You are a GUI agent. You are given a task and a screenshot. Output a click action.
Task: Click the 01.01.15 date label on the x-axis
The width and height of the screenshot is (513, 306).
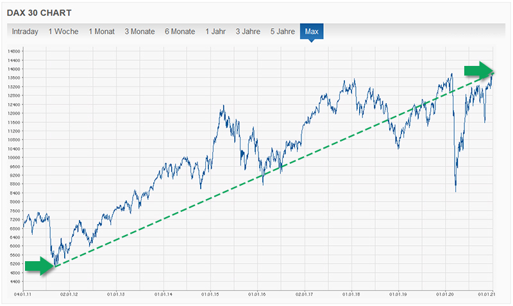(x=210, y=294)
